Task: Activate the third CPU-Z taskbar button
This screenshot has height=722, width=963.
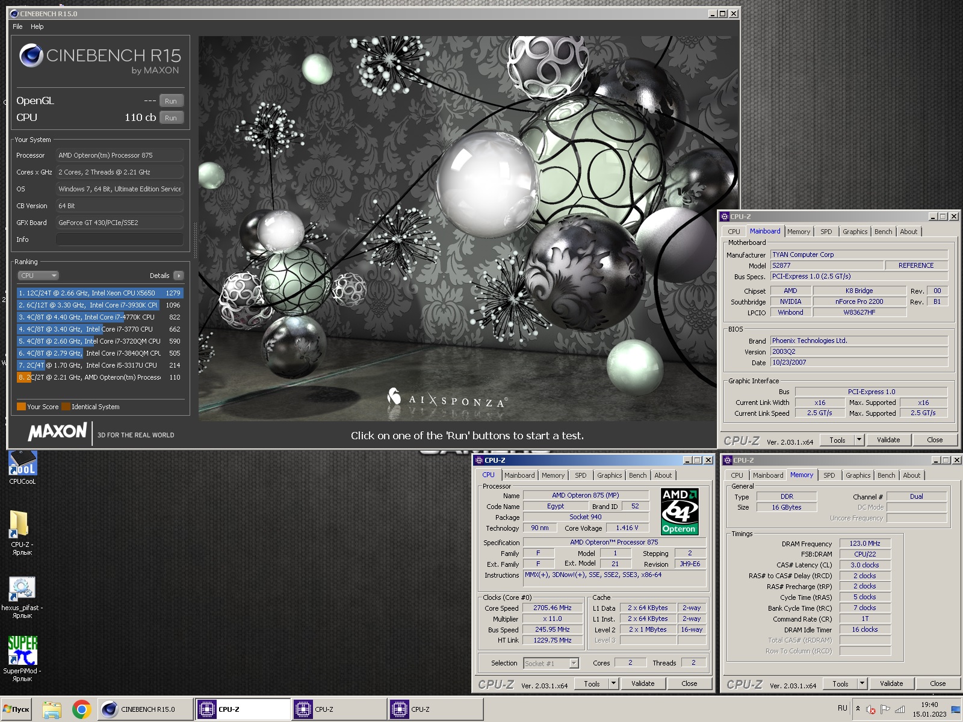Action: tap(435, 709)
